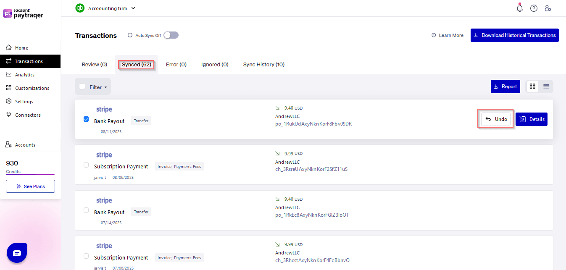Open transaction link ch_3RhcstAxyNknKorF4FcBbnvO
Image resolution: width=566 pixels, height=270 pixels.
(312, 260)
